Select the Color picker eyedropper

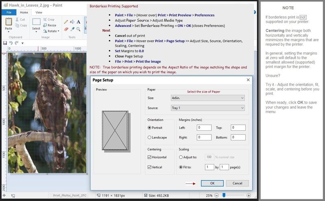click(72, 29)
